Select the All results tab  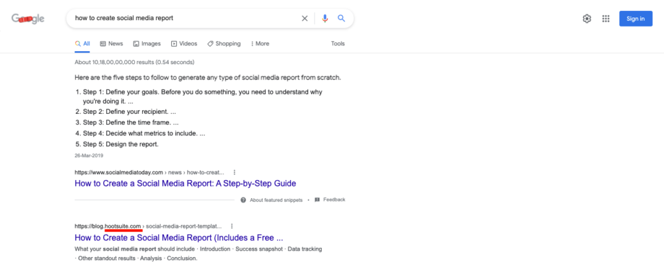point(82,44)
